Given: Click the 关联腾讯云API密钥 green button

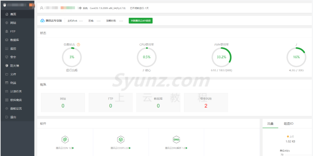Looking at the screenshot, I should [140, 21].
